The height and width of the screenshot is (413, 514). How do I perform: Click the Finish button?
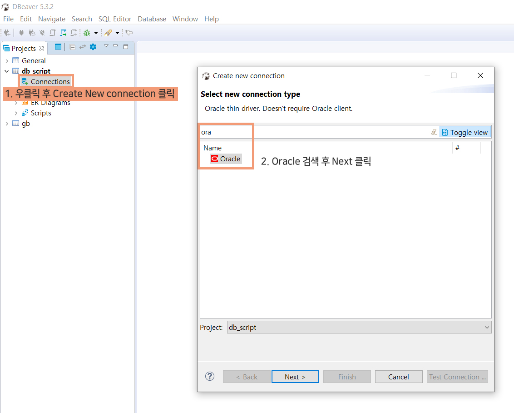(x=347, y=377)
